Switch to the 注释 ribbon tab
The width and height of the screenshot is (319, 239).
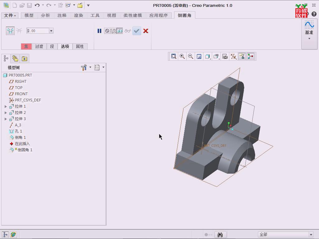coord(62,16)
